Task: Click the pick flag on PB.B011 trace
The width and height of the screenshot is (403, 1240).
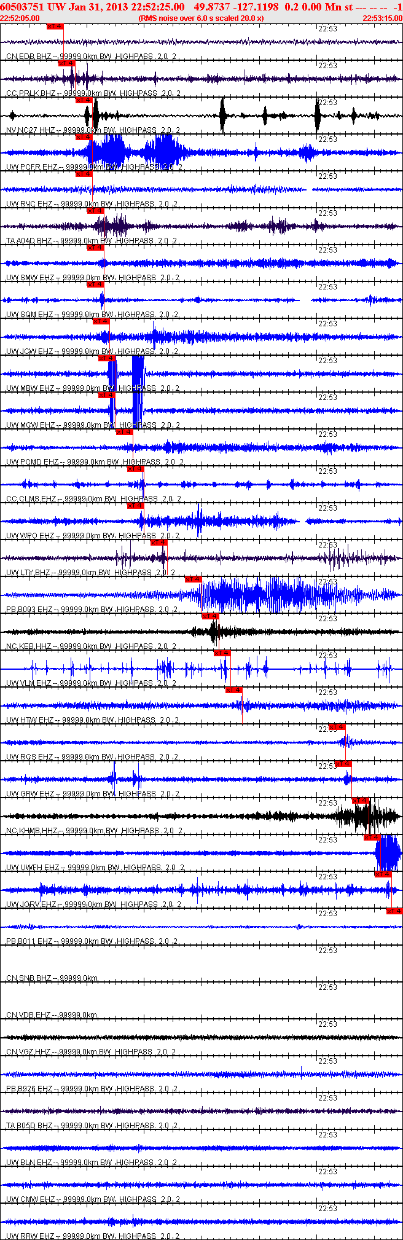Action: pos(394,911)
